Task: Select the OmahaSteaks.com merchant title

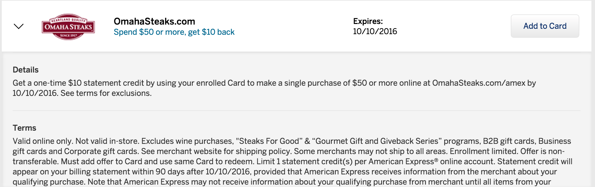Action: [x=154, y=21]
